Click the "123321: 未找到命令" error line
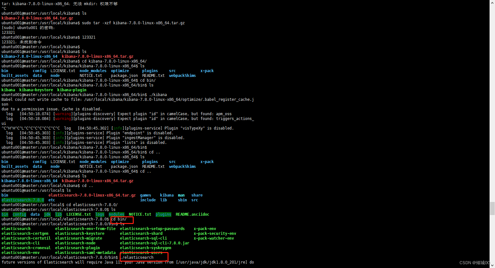This screenshot has width=495, height=268. [x=22, y=42]
